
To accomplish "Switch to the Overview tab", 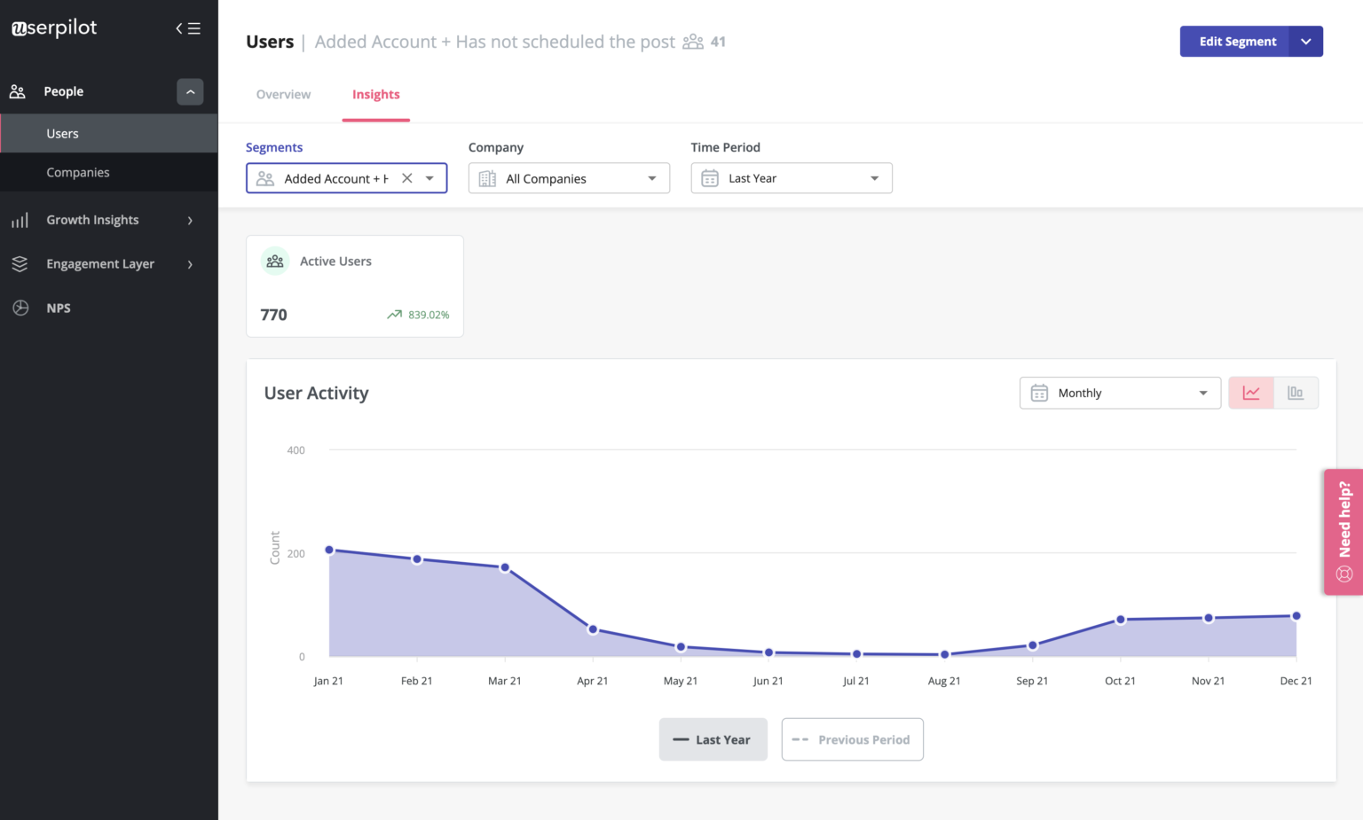I will [283, 94].
